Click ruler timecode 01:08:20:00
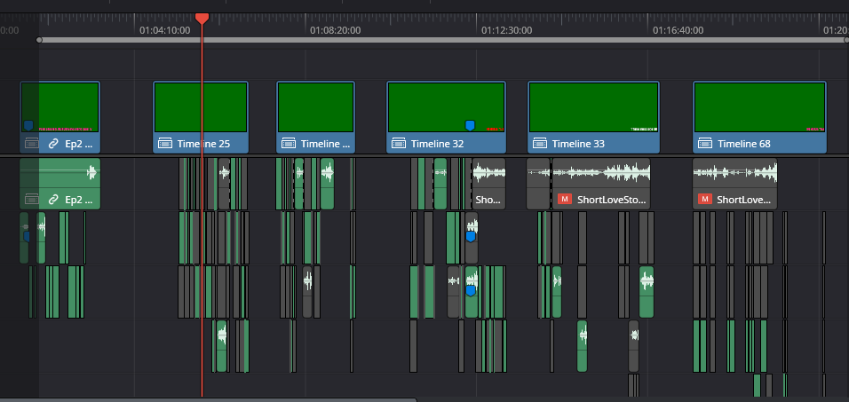Image resolution: width=849 pixels, height=402 pixels. tap(335, 30)
